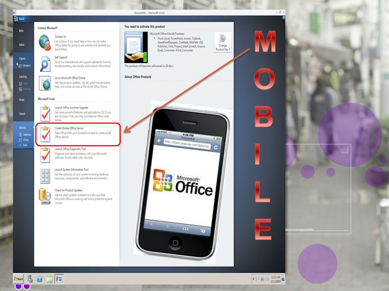The image size is (389, 291).
Task: Click the taskbar clock
Action: point(276,279)
